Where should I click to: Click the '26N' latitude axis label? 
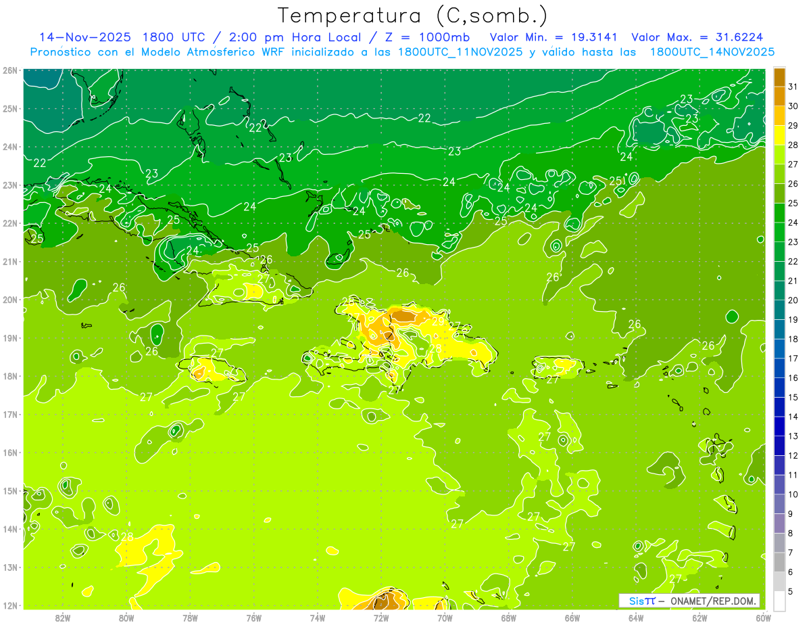tap(9, 70)
